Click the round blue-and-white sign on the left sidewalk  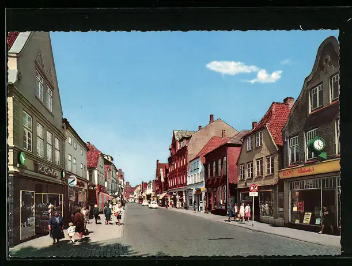pos(72,181)
